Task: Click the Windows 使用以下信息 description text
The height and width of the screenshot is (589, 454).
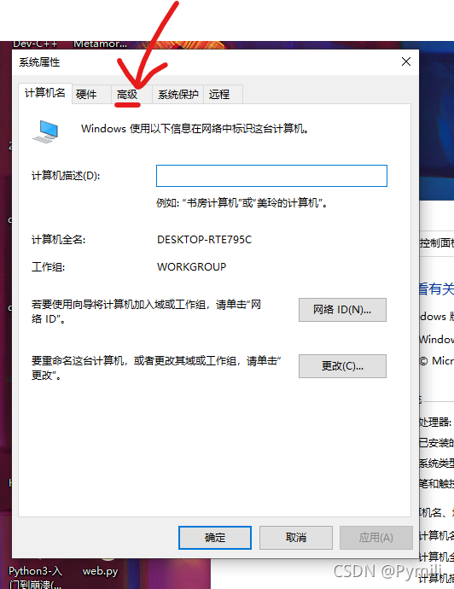Action: (195, 129)
